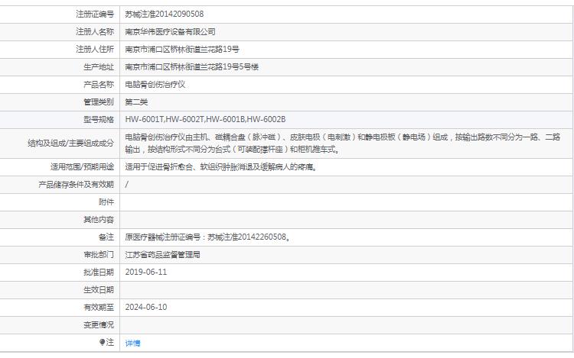Select model list HW-6001T,HW-6002T,HW-6001B,HW-6002B
574x358 pixels.
(205, 119)
